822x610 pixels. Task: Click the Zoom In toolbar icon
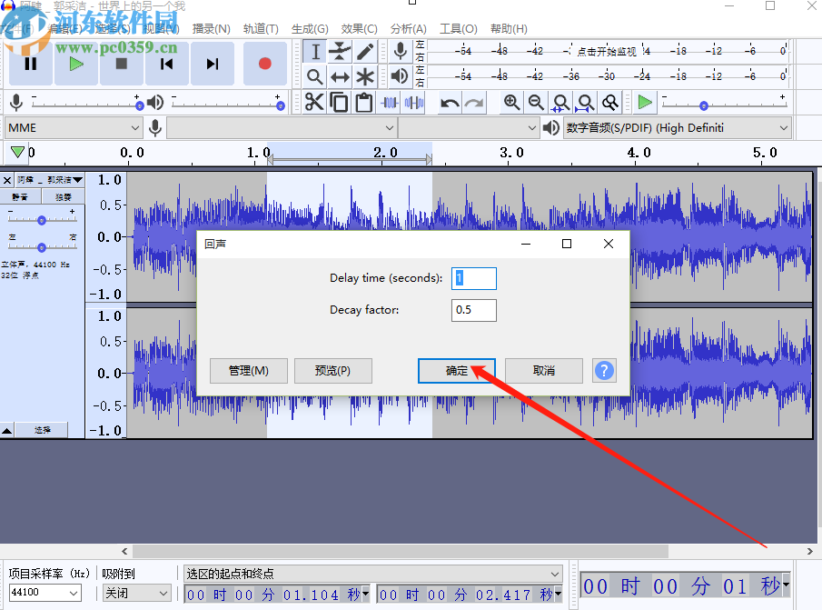[x=511, y=103]
